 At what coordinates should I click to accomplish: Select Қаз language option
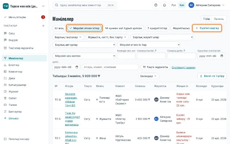(182, 5)
